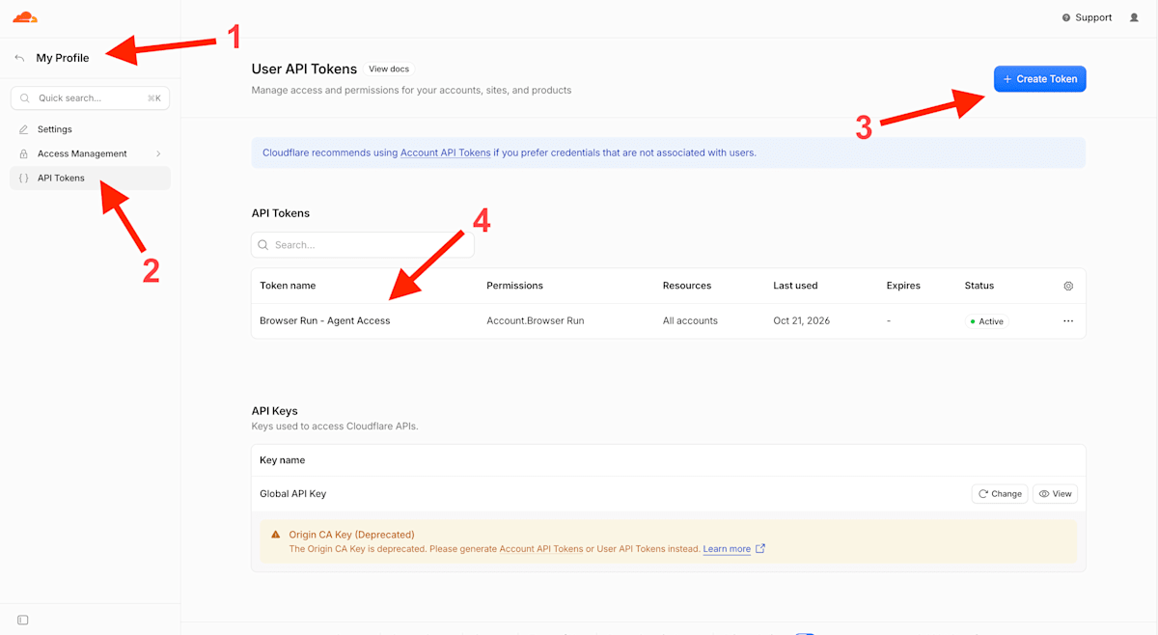
Task: Click the API Keys section heading
Action: coord(275,411)
